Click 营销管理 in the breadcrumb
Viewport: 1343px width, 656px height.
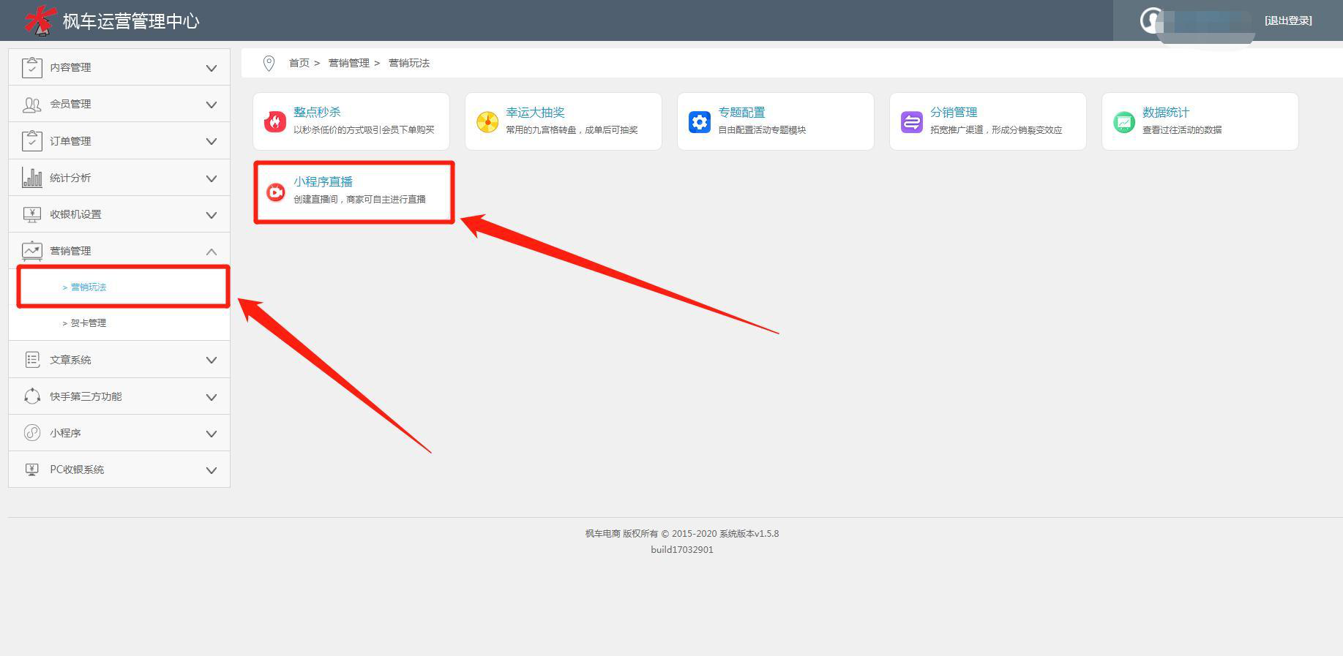(x=348, y=63)
